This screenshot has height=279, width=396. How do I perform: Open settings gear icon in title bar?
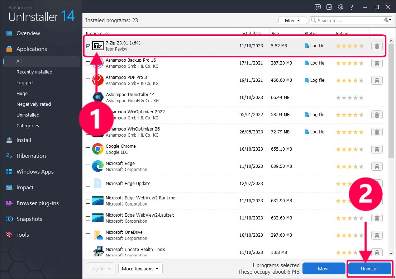(x=340, y=7)
